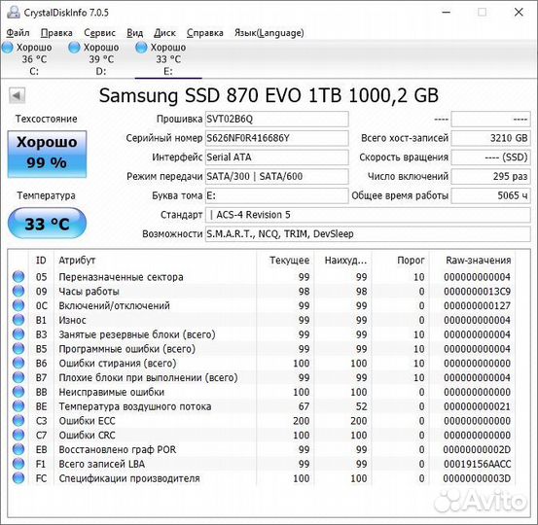Select the Включений/отключений attribute row

coord(262,305)
